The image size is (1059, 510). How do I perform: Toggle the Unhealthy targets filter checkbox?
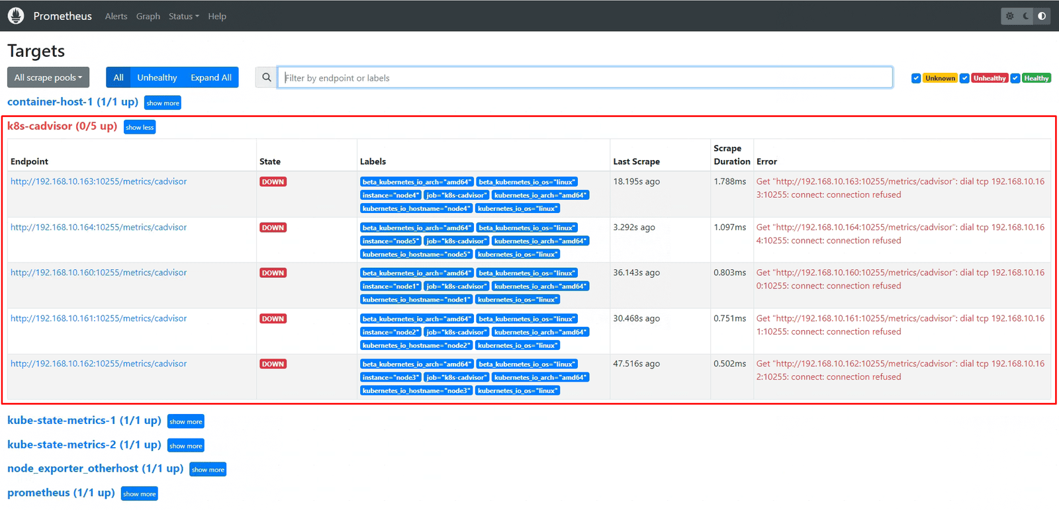[x=965, y=78]
